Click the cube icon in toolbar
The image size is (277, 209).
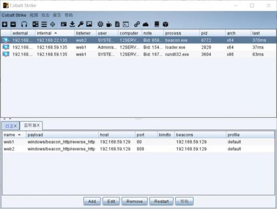point(165,24)
